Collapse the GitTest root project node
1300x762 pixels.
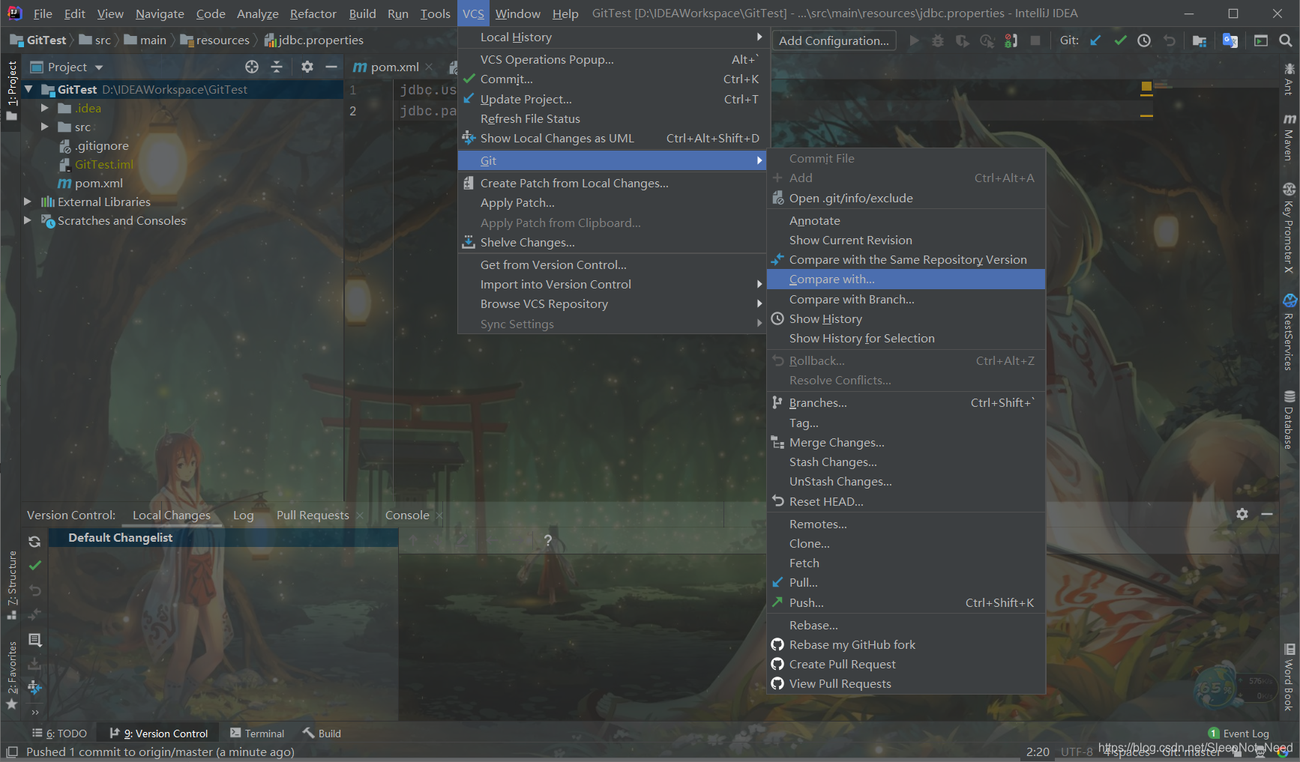click(x=28, y=89)
